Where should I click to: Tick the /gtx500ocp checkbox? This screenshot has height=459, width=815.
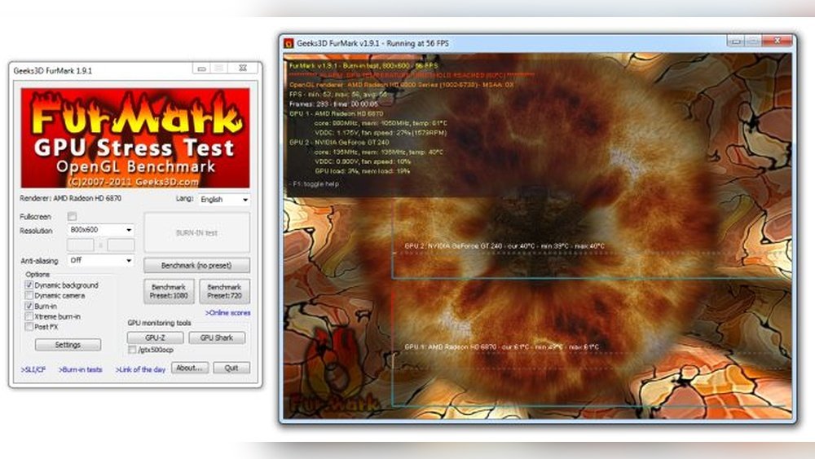pos(132,349)
